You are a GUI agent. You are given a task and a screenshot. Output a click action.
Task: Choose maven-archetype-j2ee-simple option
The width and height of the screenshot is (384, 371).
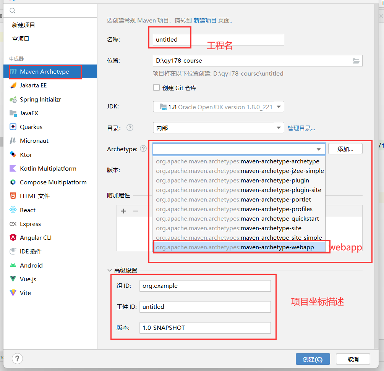click(x=239, y=171)
